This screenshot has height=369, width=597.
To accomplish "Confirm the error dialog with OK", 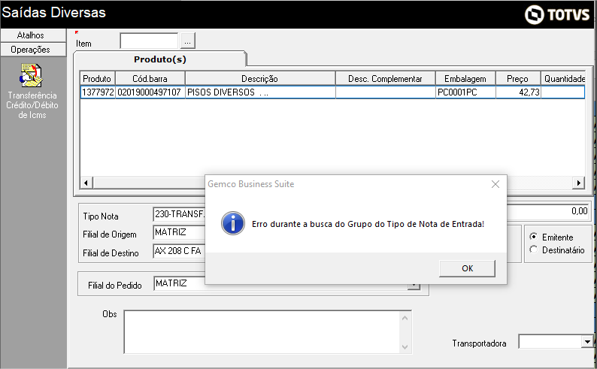I will coord(467,268).
